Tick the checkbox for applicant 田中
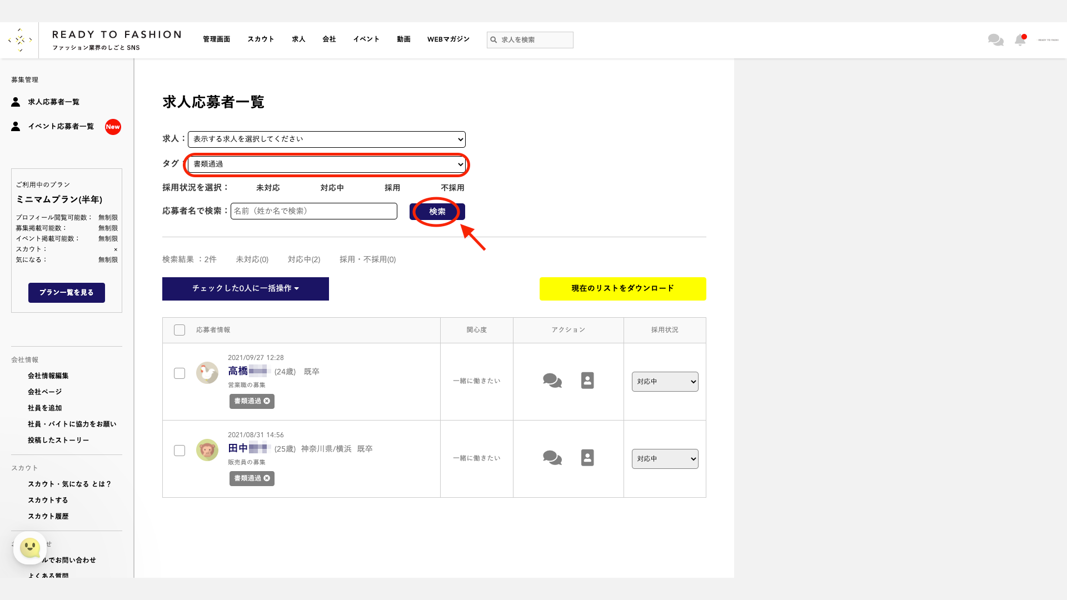This screenshot has width=1067, height=600. click(180, 451)
